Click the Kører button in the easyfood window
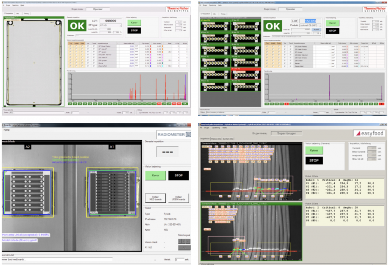The image size is (389, 265). (314, 151)
